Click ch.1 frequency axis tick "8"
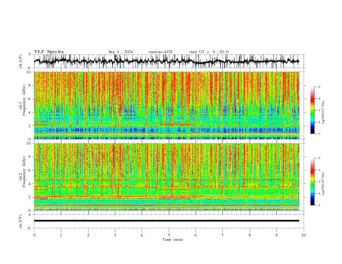Image resolution: width=342 pixels, height=264 pixels. tap(30, 85)
